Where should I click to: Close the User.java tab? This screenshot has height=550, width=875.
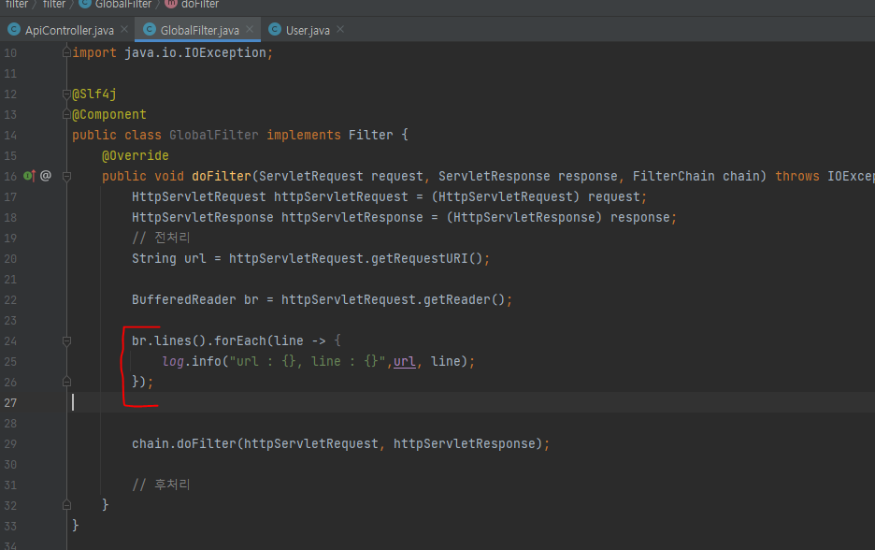(x=340, y=29)
